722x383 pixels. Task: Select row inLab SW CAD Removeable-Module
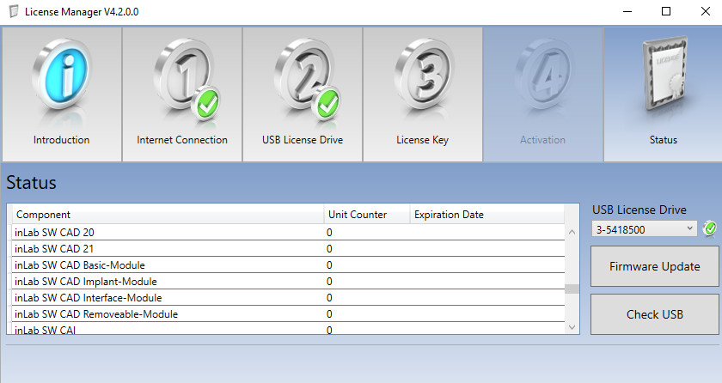(x=288, y=314)
